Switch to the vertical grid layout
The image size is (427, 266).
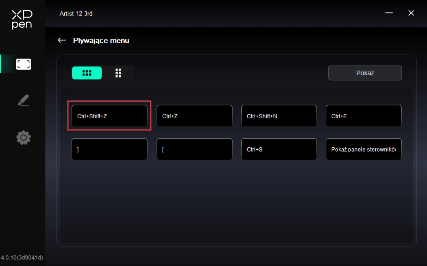coord(118,73)
